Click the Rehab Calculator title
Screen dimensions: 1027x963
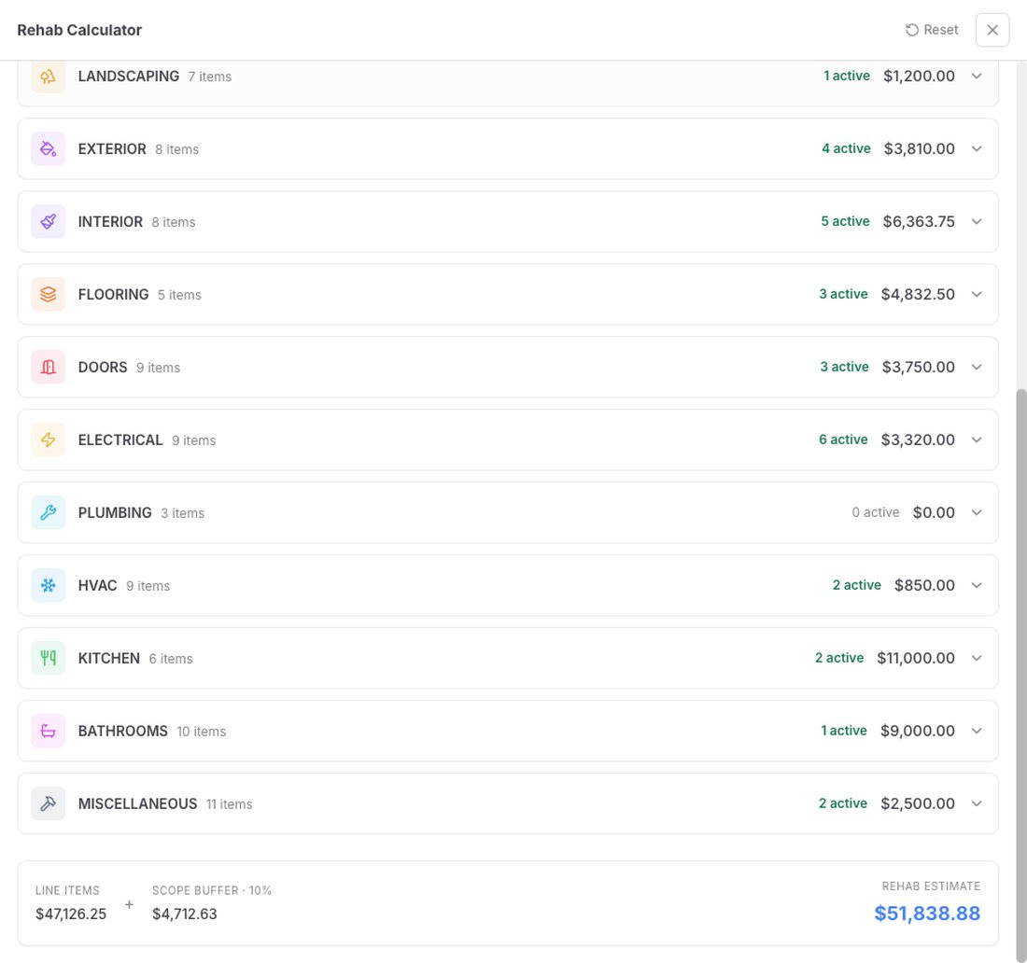point(79,30)
